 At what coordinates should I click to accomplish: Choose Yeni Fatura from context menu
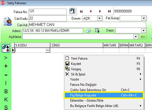104,58
